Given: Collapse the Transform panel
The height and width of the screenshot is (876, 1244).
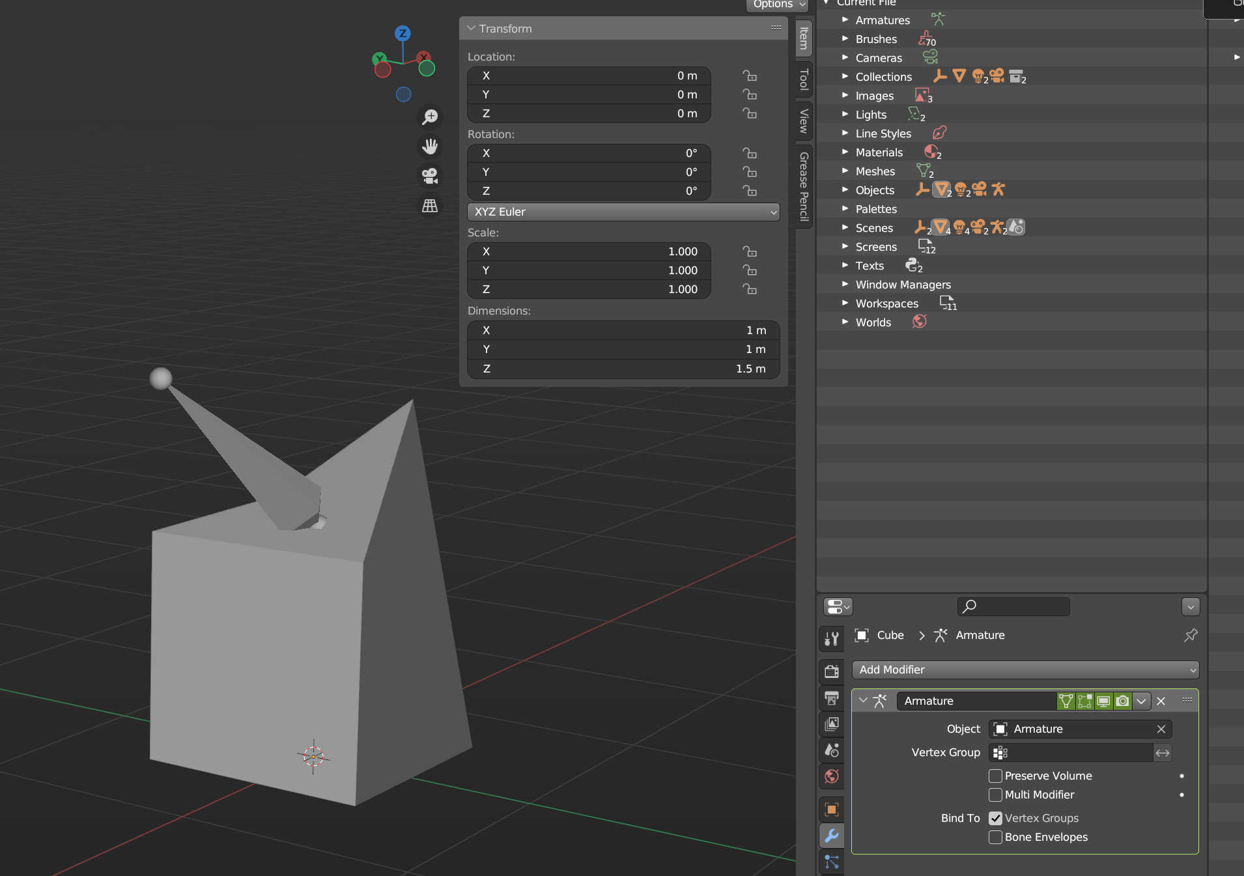Looking at the screenshot, I should tap(472, 29).
